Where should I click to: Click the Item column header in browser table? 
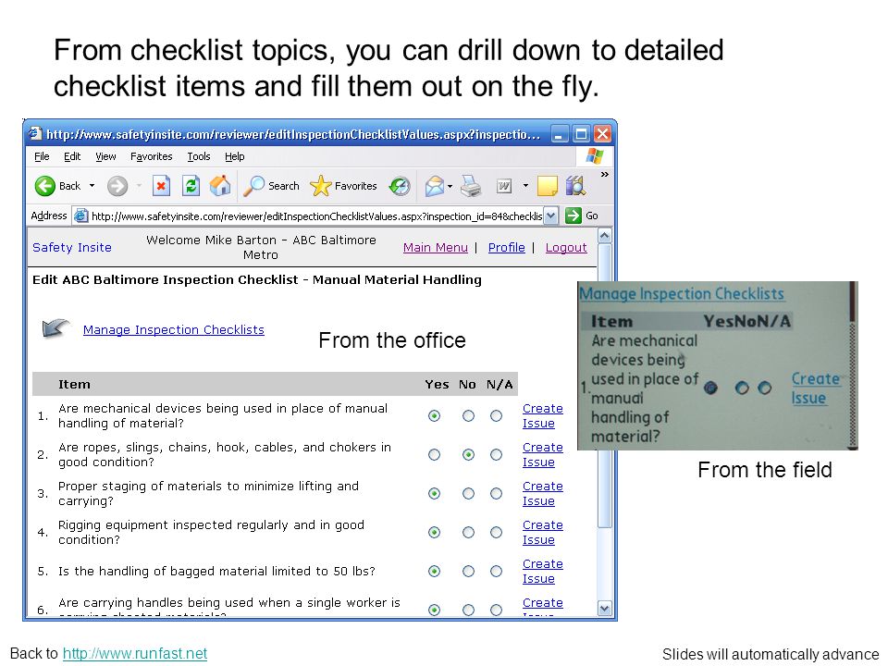tap(74, 385)
